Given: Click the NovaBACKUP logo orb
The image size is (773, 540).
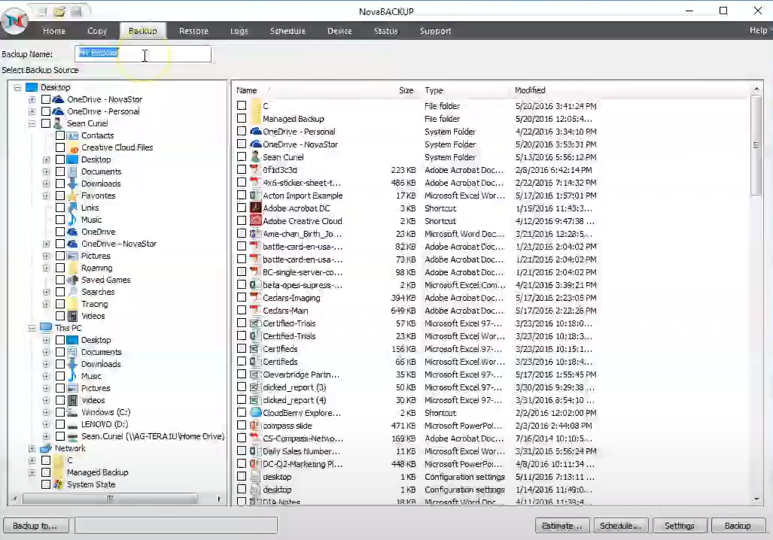Looking at the screenshot, I should tap(15, 21).
